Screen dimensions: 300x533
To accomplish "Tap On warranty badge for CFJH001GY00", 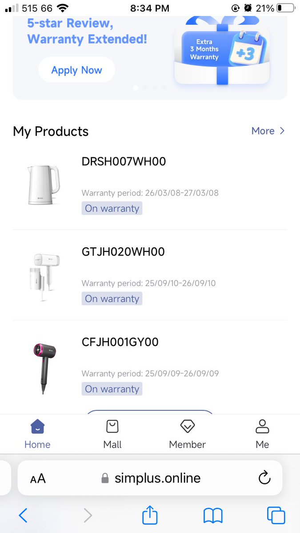I will tap(112, 389).
